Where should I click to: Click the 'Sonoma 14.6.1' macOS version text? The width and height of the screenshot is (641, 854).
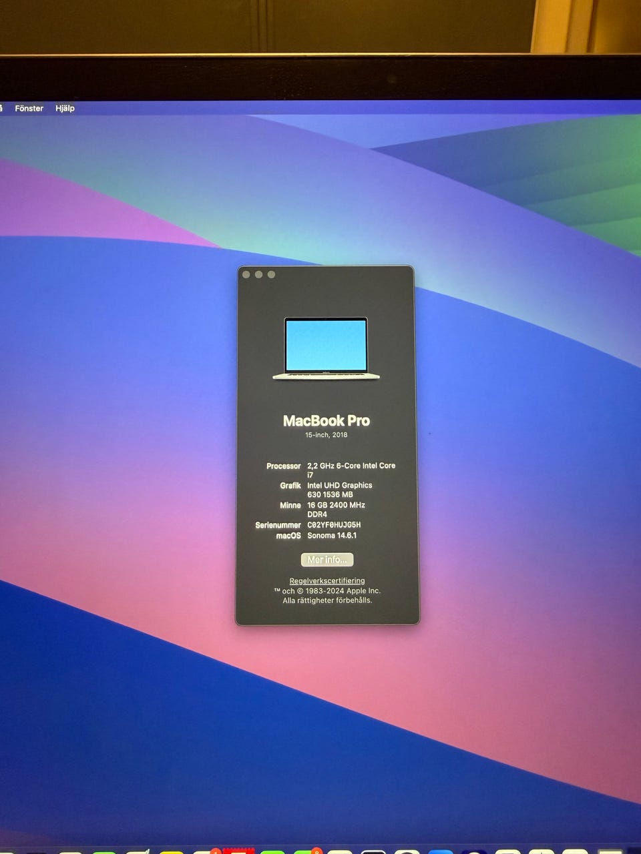coord(332,536)
